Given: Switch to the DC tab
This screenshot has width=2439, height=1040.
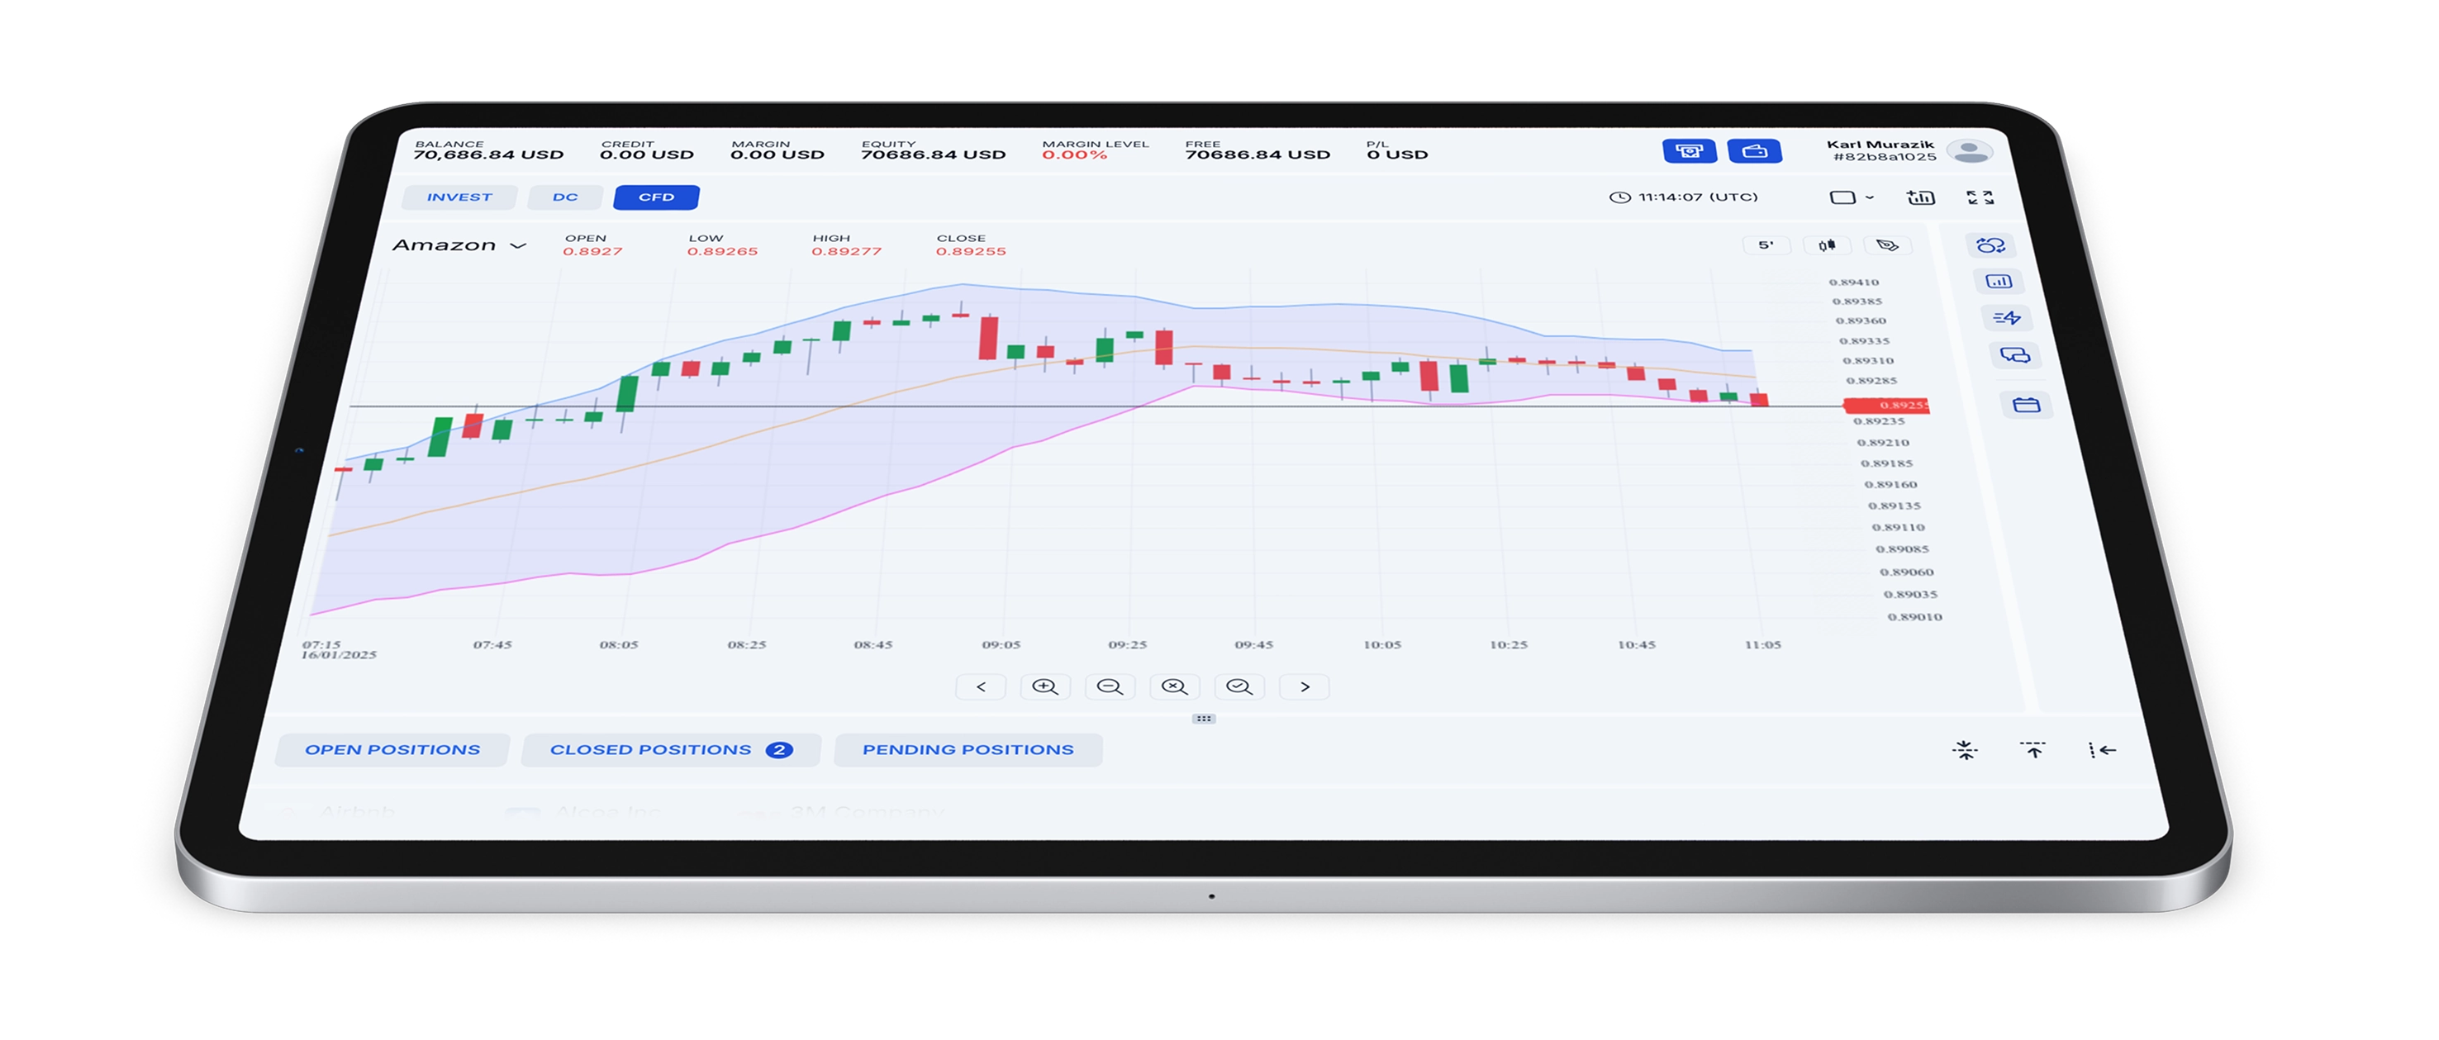Looking at the screenshot, I should point(565,197).
